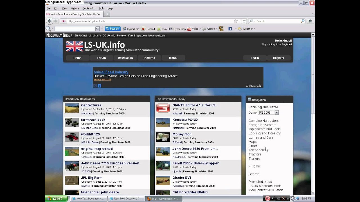Reload the page with the refresh icon

244,21
